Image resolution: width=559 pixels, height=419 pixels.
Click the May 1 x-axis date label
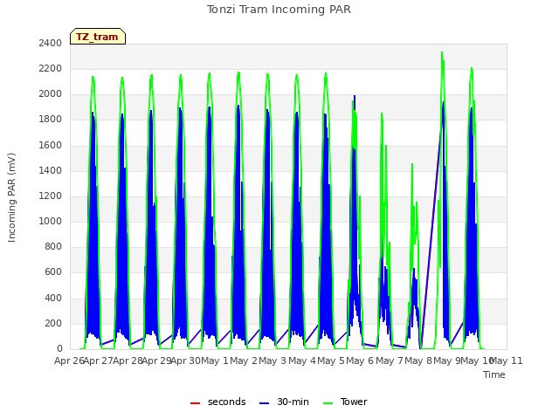[215, 361]
